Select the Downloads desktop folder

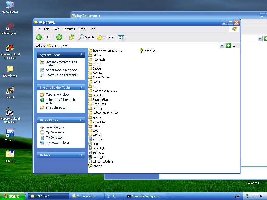tap(10, 71)
